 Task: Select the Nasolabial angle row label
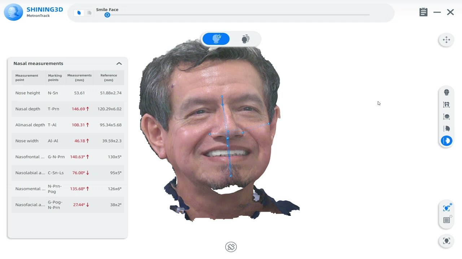(x=30, y=173)
